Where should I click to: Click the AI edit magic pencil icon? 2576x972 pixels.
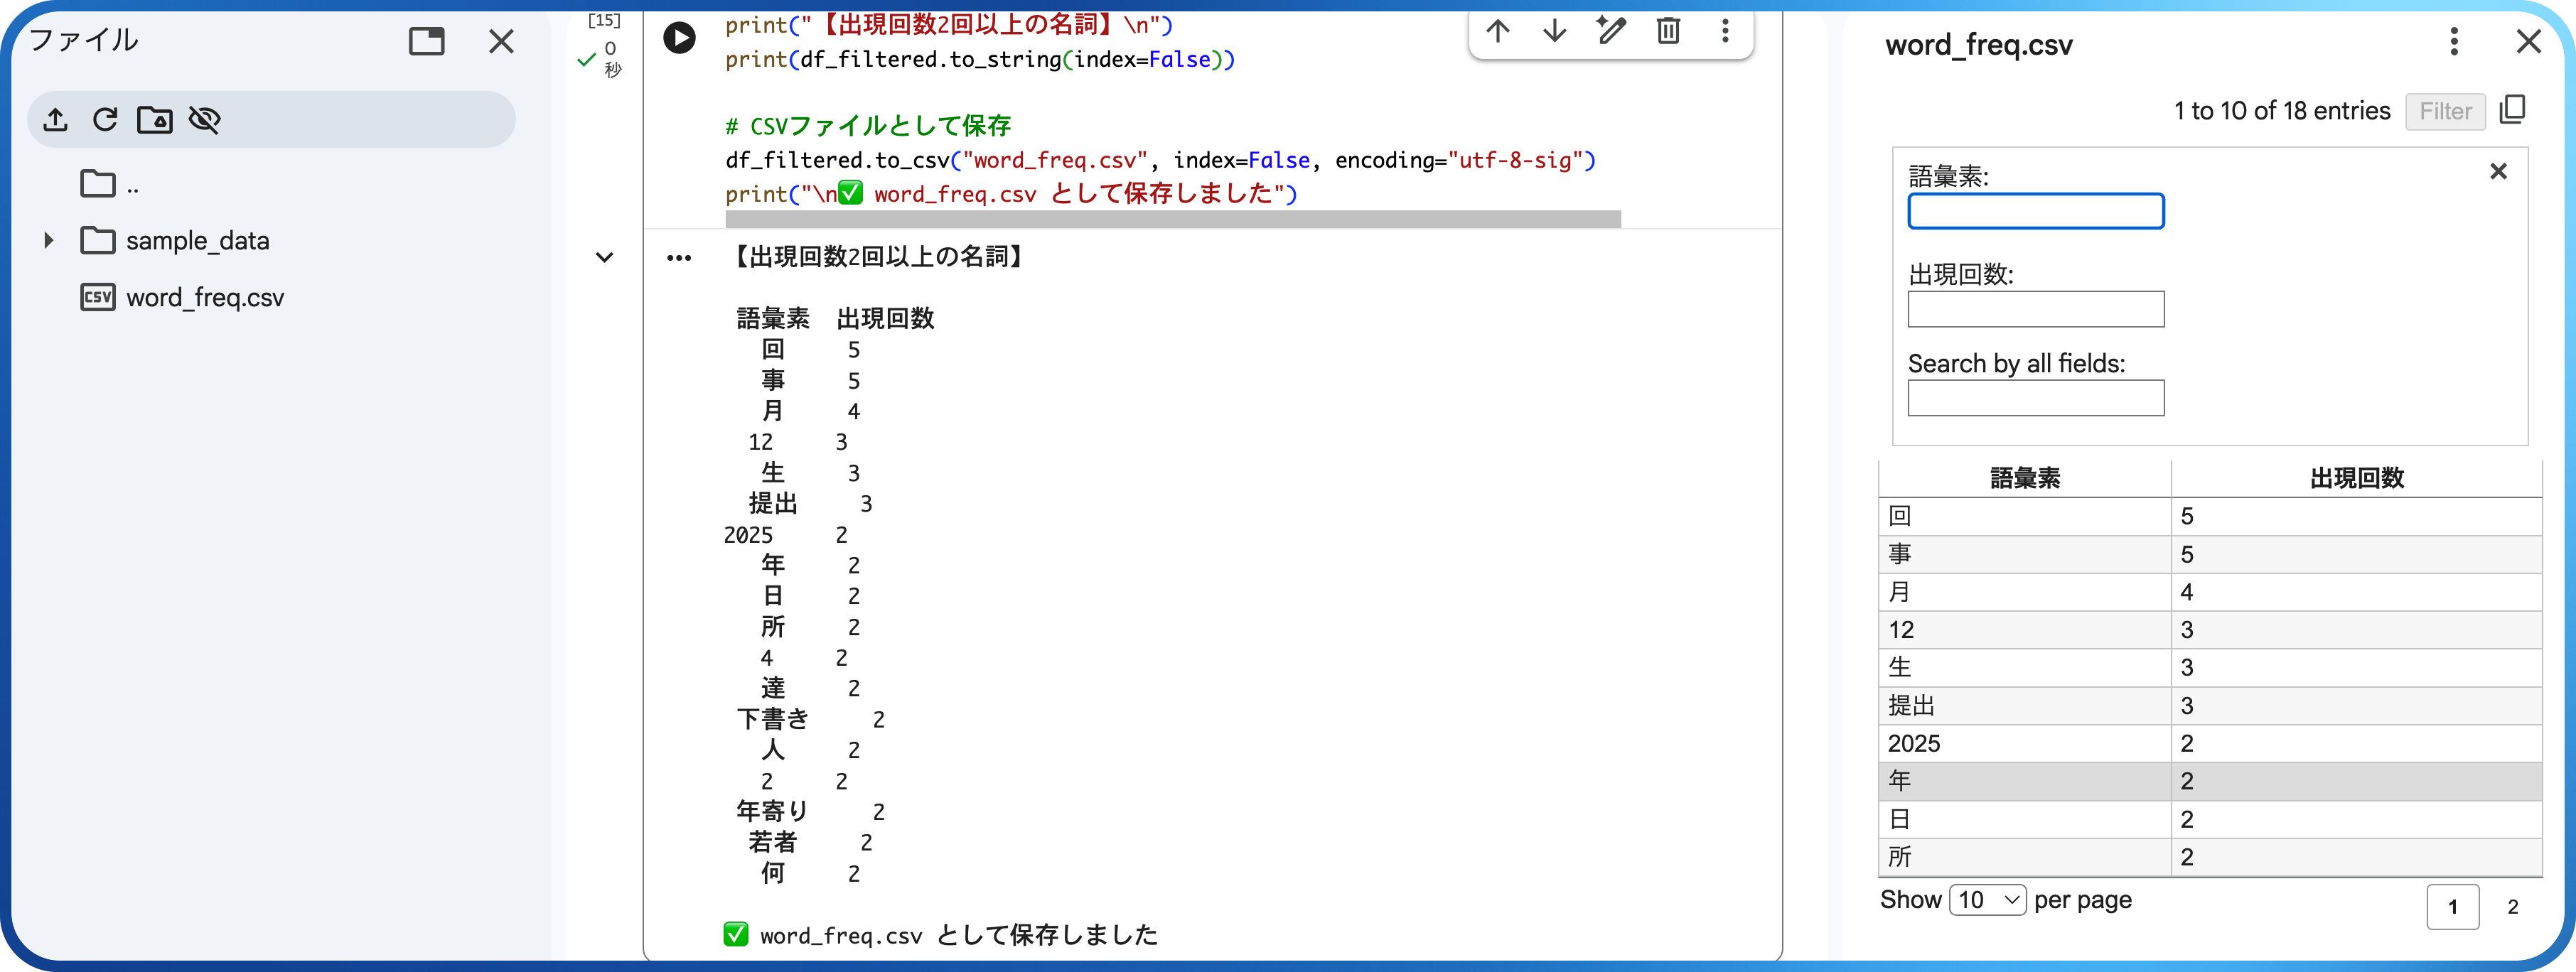point(1611,31)
